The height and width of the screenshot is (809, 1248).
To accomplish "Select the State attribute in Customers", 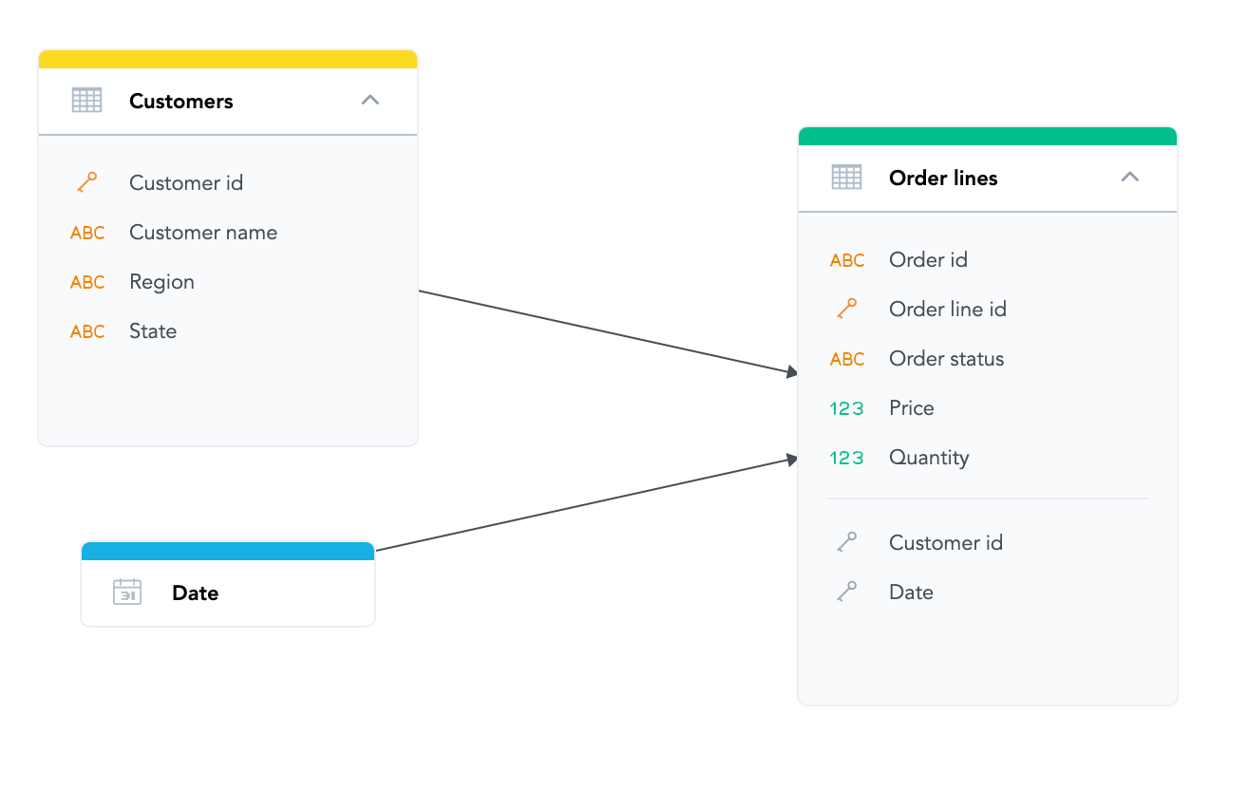I will [x=153, y=331].
